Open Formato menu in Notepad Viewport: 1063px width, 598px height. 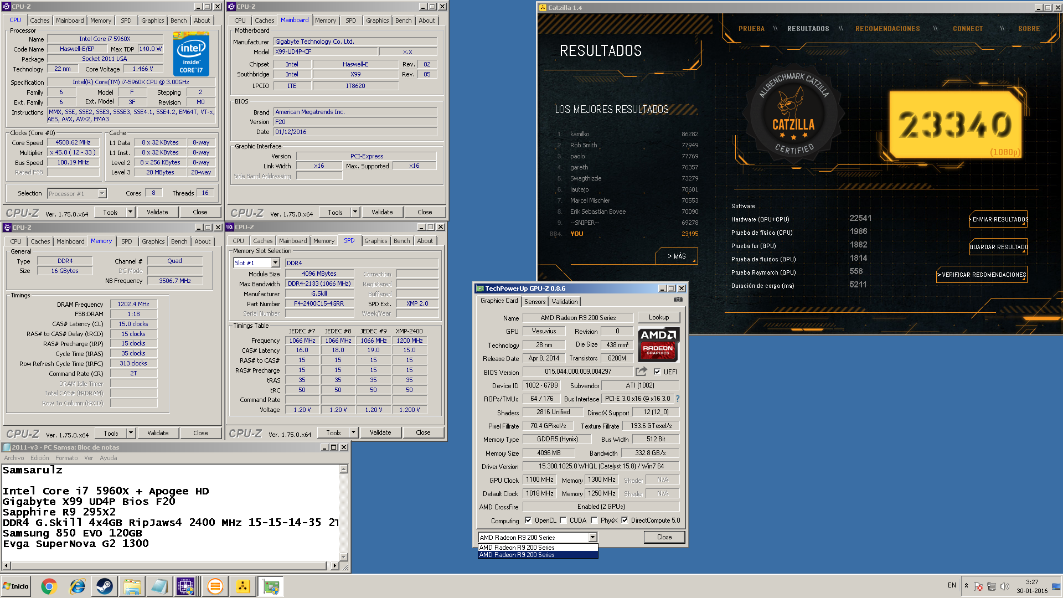point(66,458)
